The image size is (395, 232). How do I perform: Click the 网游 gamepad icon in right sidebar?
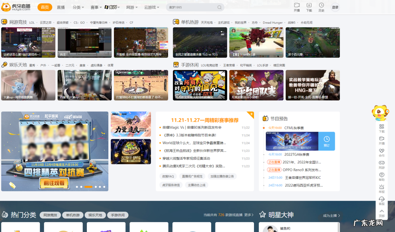382,163
